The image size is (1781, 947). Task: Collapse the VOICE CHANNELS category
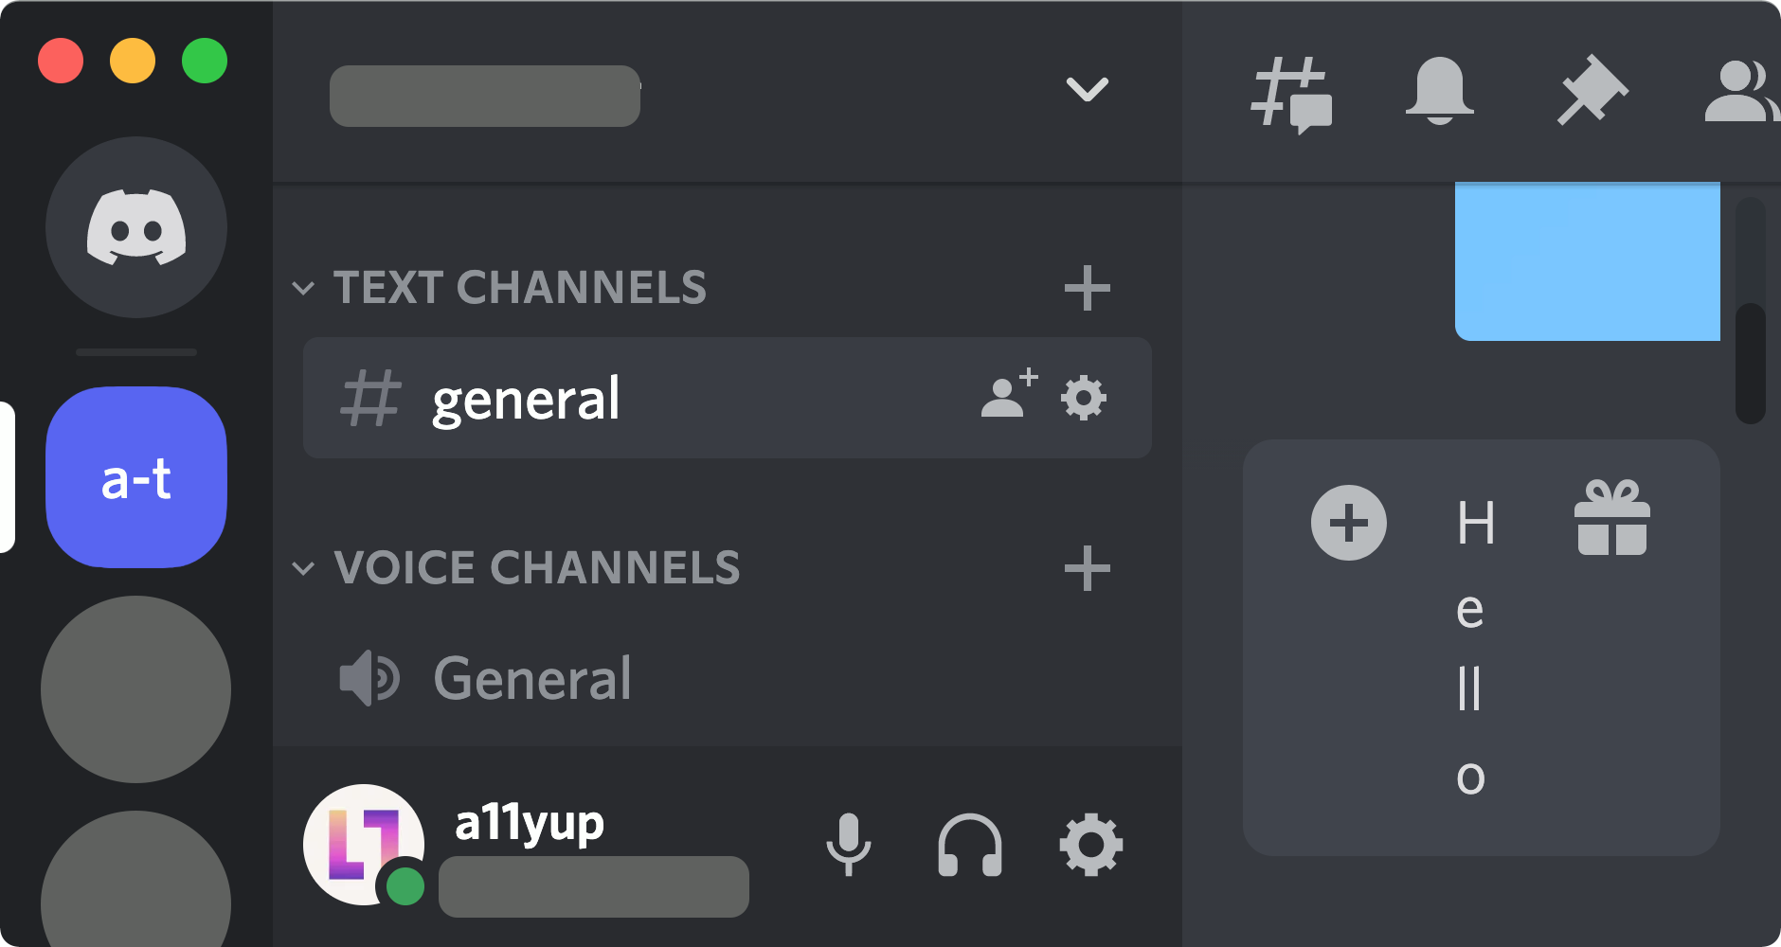pyautogui.click(x=305, y=566)
